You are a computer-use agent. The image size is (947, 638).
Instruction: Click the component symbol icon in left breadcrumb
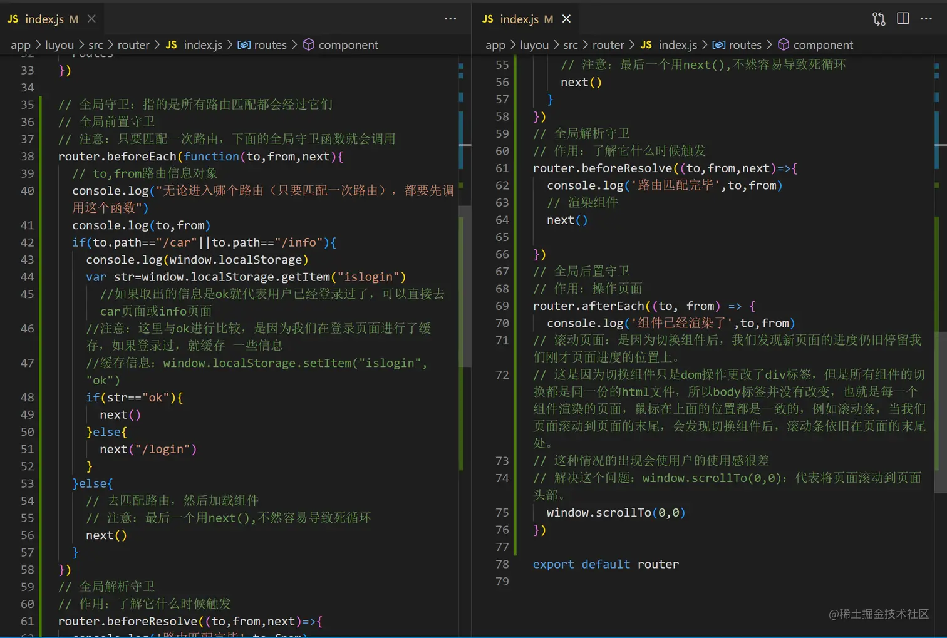pyautogui.click(x=309, y=45)
